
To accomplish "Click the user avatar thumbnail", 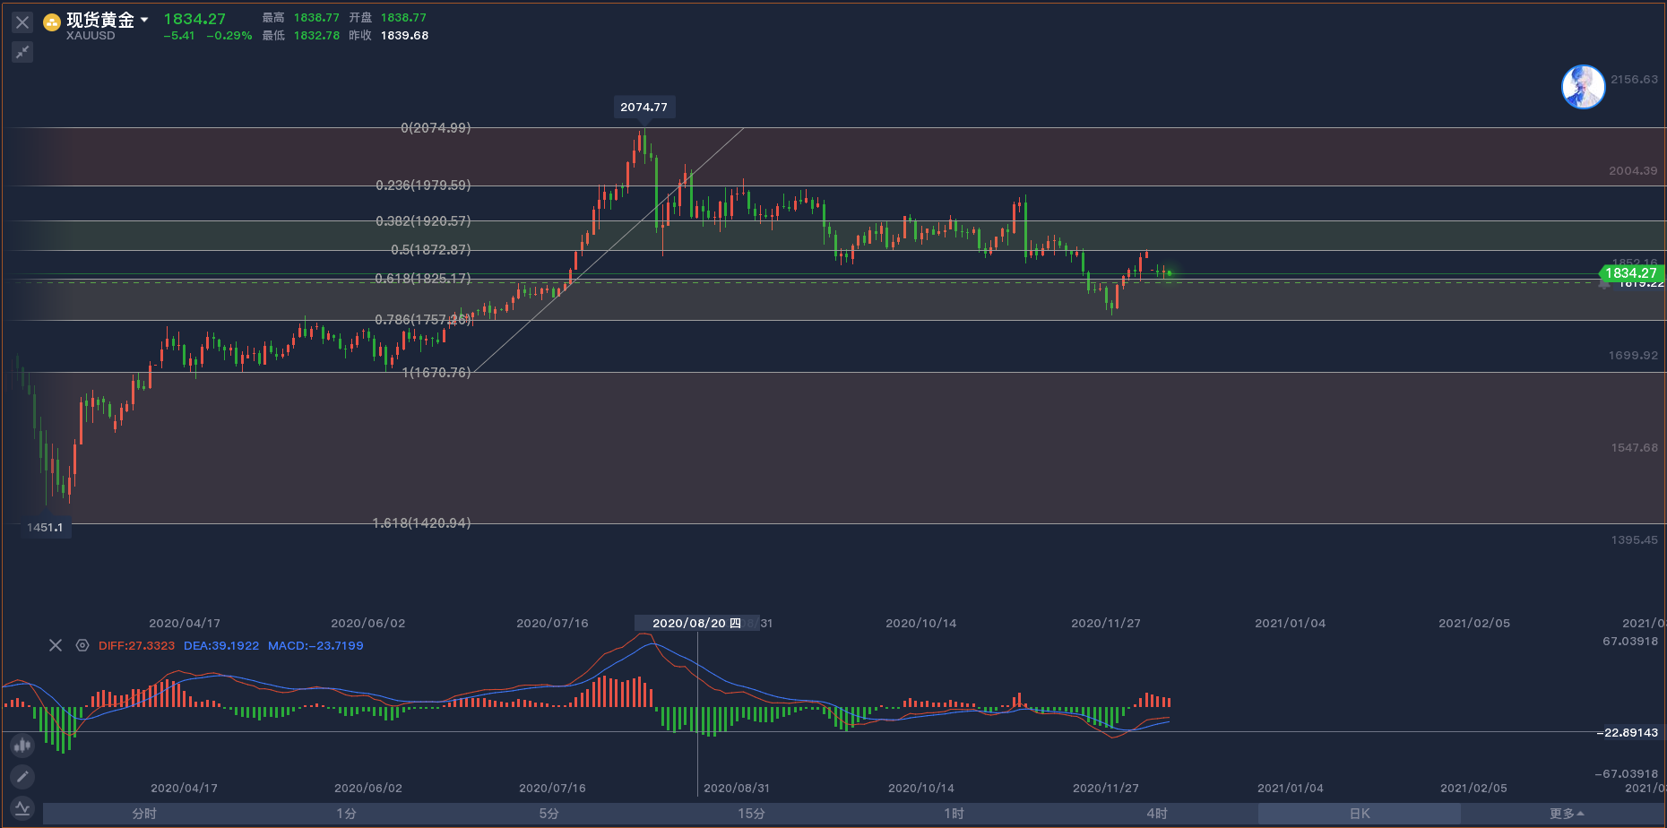I will (x=1584, y=87).
